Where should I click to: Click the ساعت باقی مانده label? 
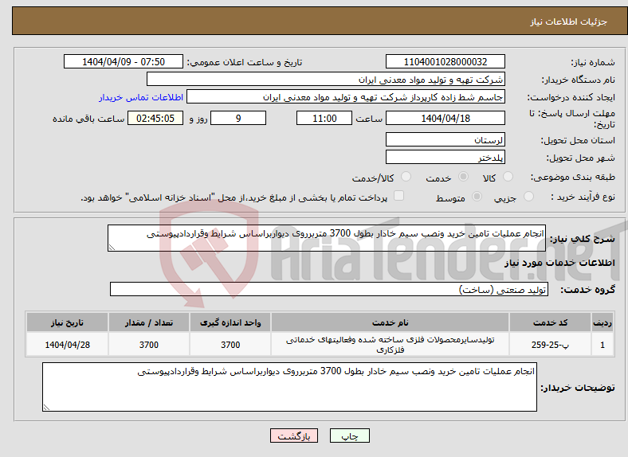point(88,119)
